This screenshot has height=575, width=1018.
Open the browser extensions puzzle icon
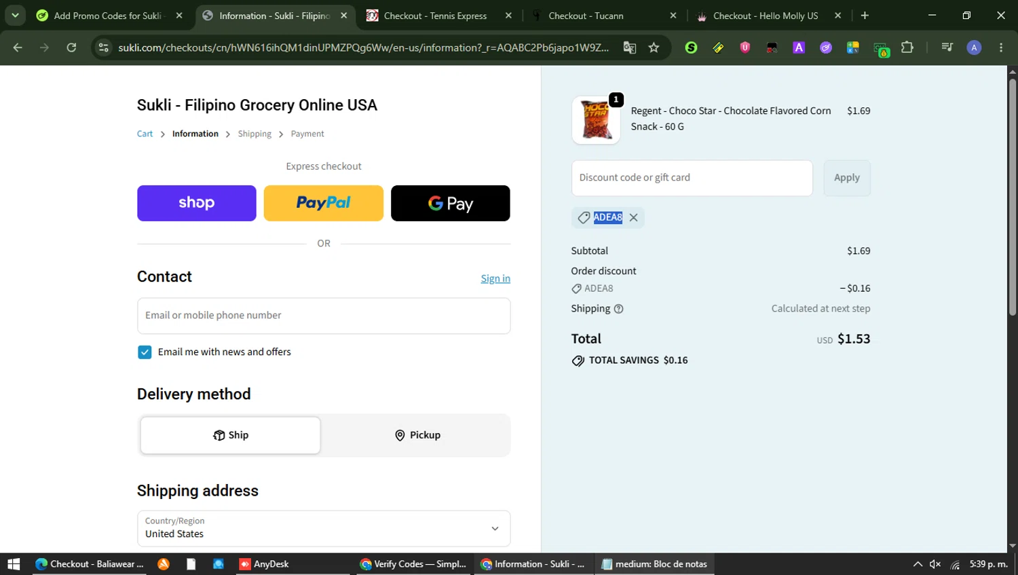(x=907, y=48)
